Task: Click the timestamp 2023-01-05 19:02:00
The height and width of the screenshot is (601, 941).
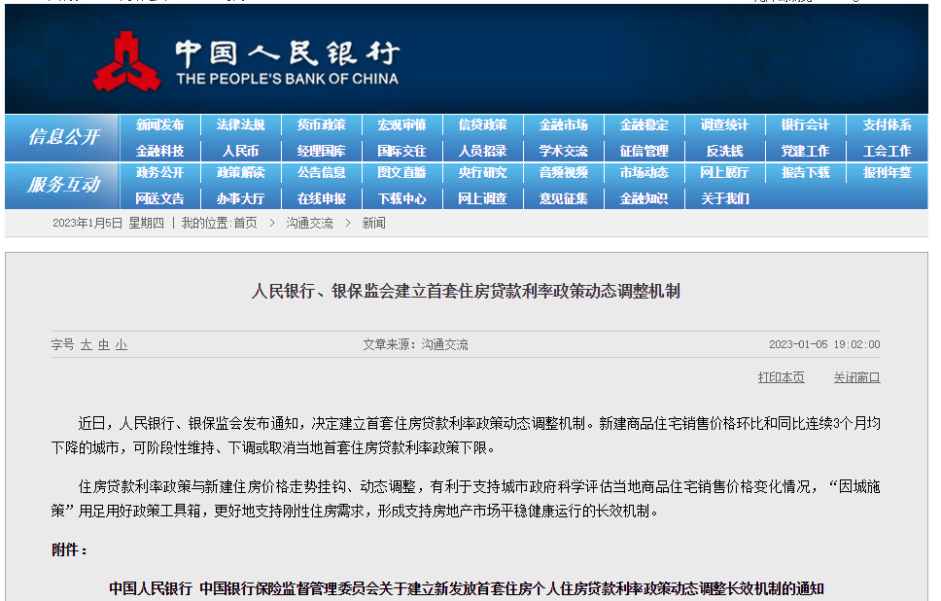Action: (824, 344)
